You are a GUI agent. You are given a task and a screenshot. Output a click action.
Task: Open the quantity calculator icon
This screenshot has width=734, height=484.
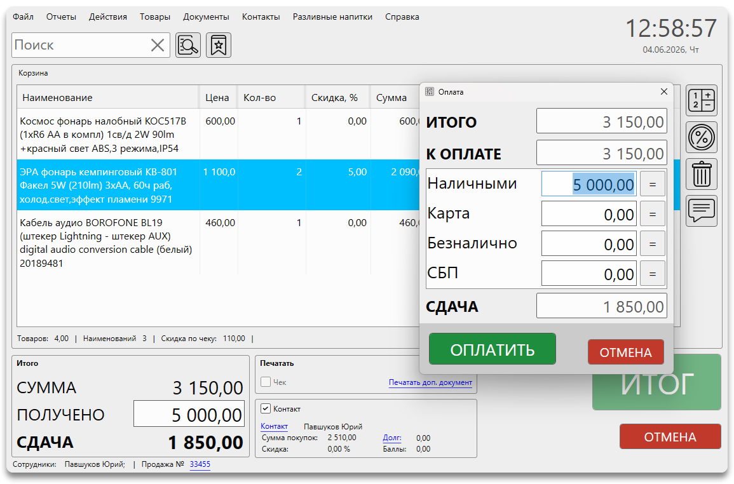[701, 100]
